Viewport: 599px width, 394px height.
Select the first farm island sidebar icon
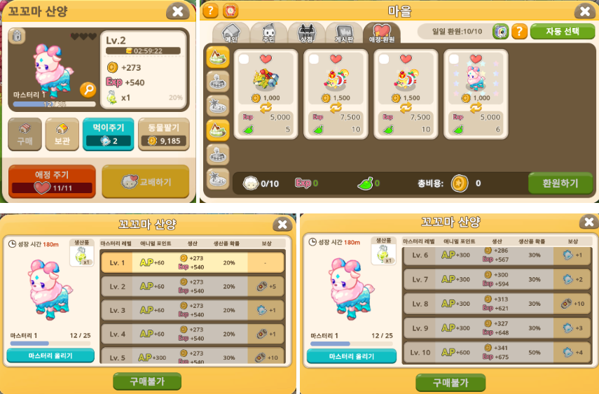(218, 57)
